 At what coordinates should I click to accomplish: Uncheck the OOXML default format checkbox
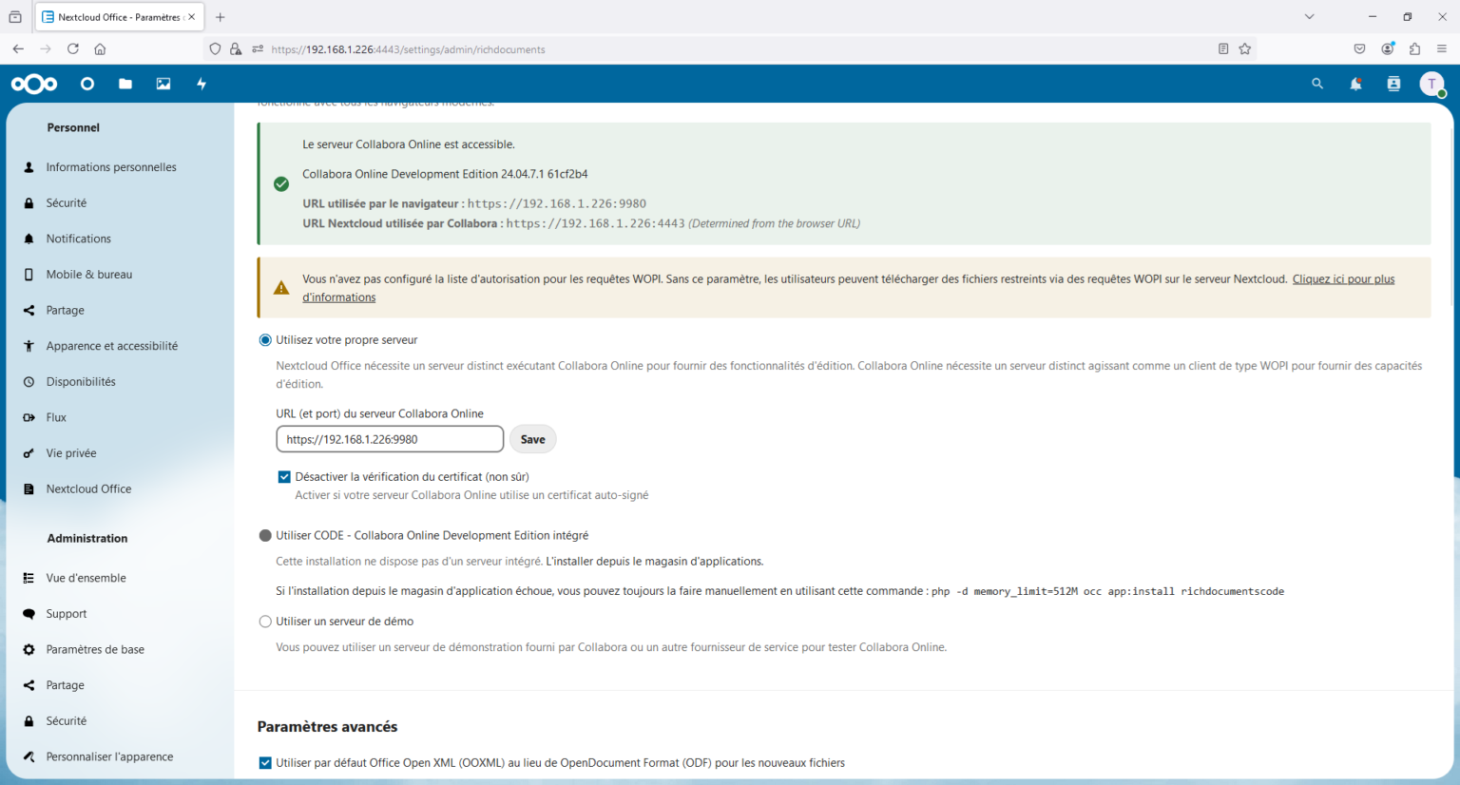coord(265,762)
